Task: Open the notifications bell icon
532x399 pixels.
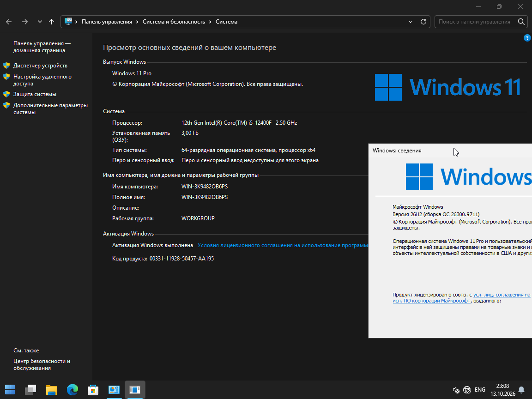Action: pyautogui.click(x=521, y=390)
